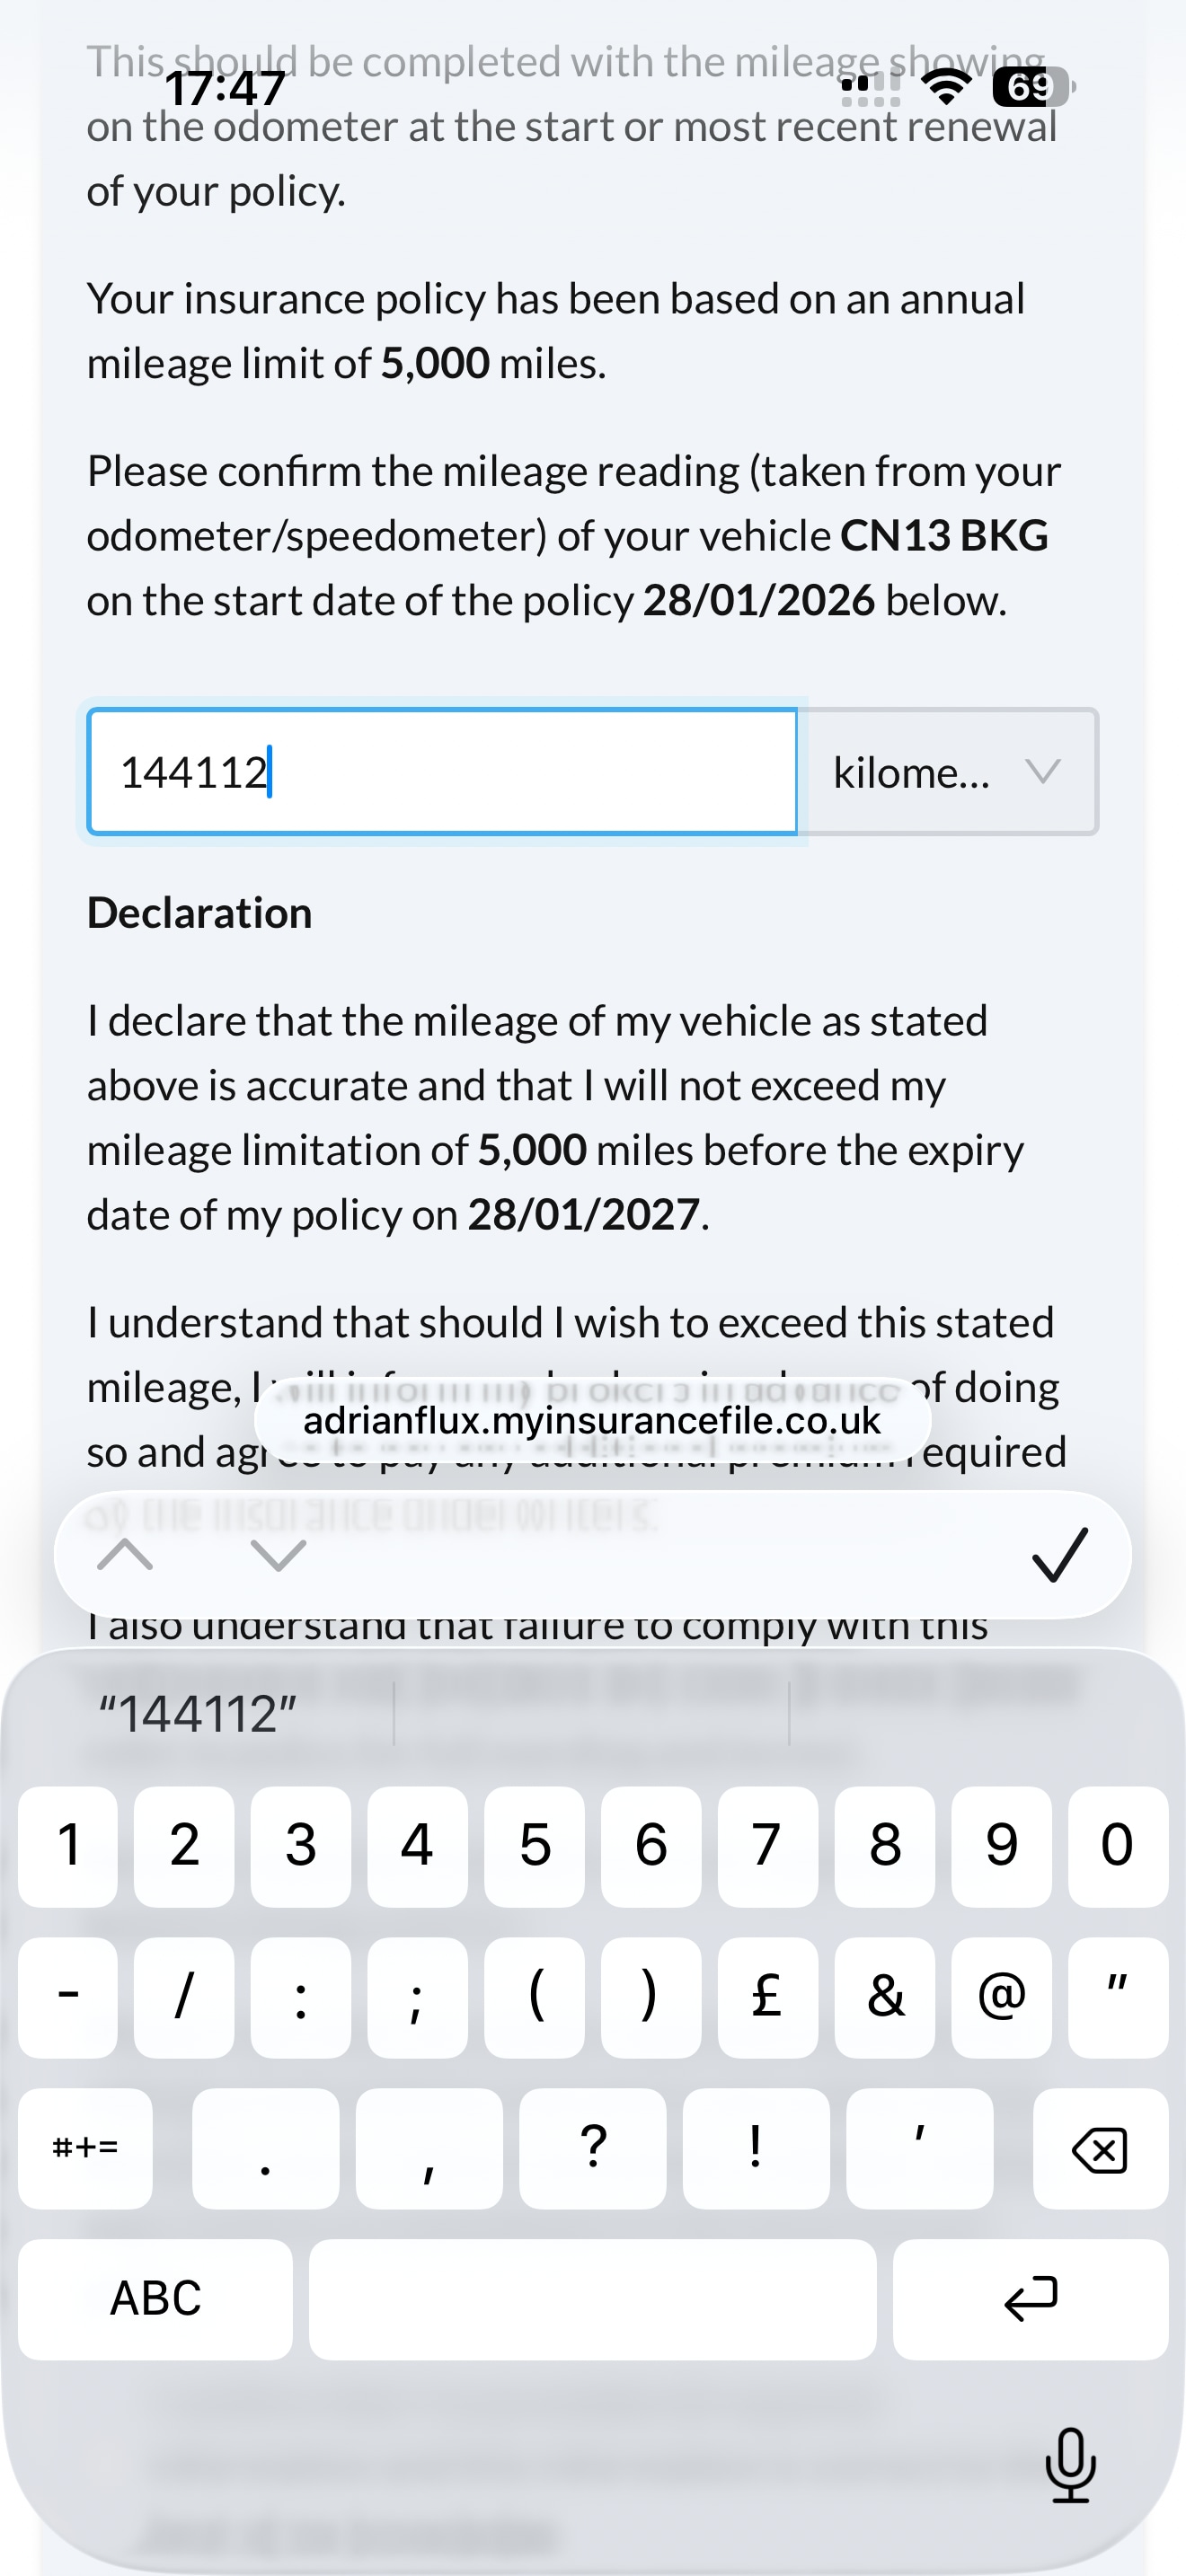The image size is (1186, 2576).
Task: Tap the adrianflux.myinsurancefile.co.uk address bar
Action: [x=592, y=1421]
